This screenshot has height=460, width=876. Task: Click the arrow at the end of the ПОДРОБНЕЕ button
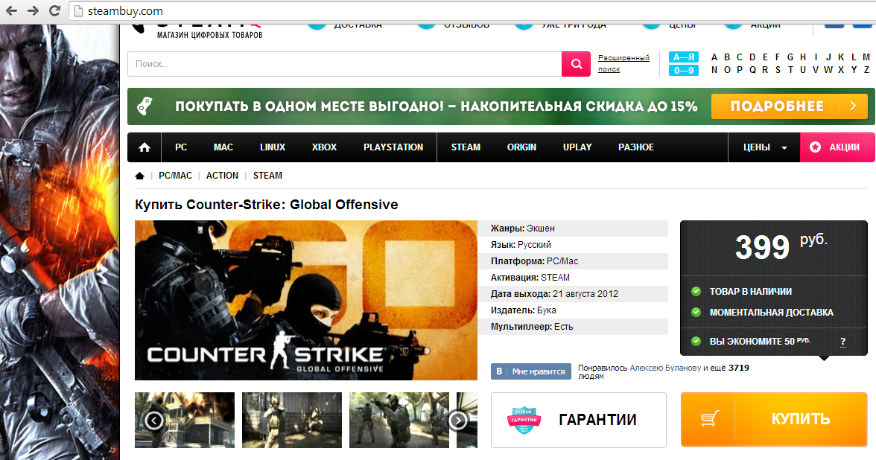click(853, 106)
